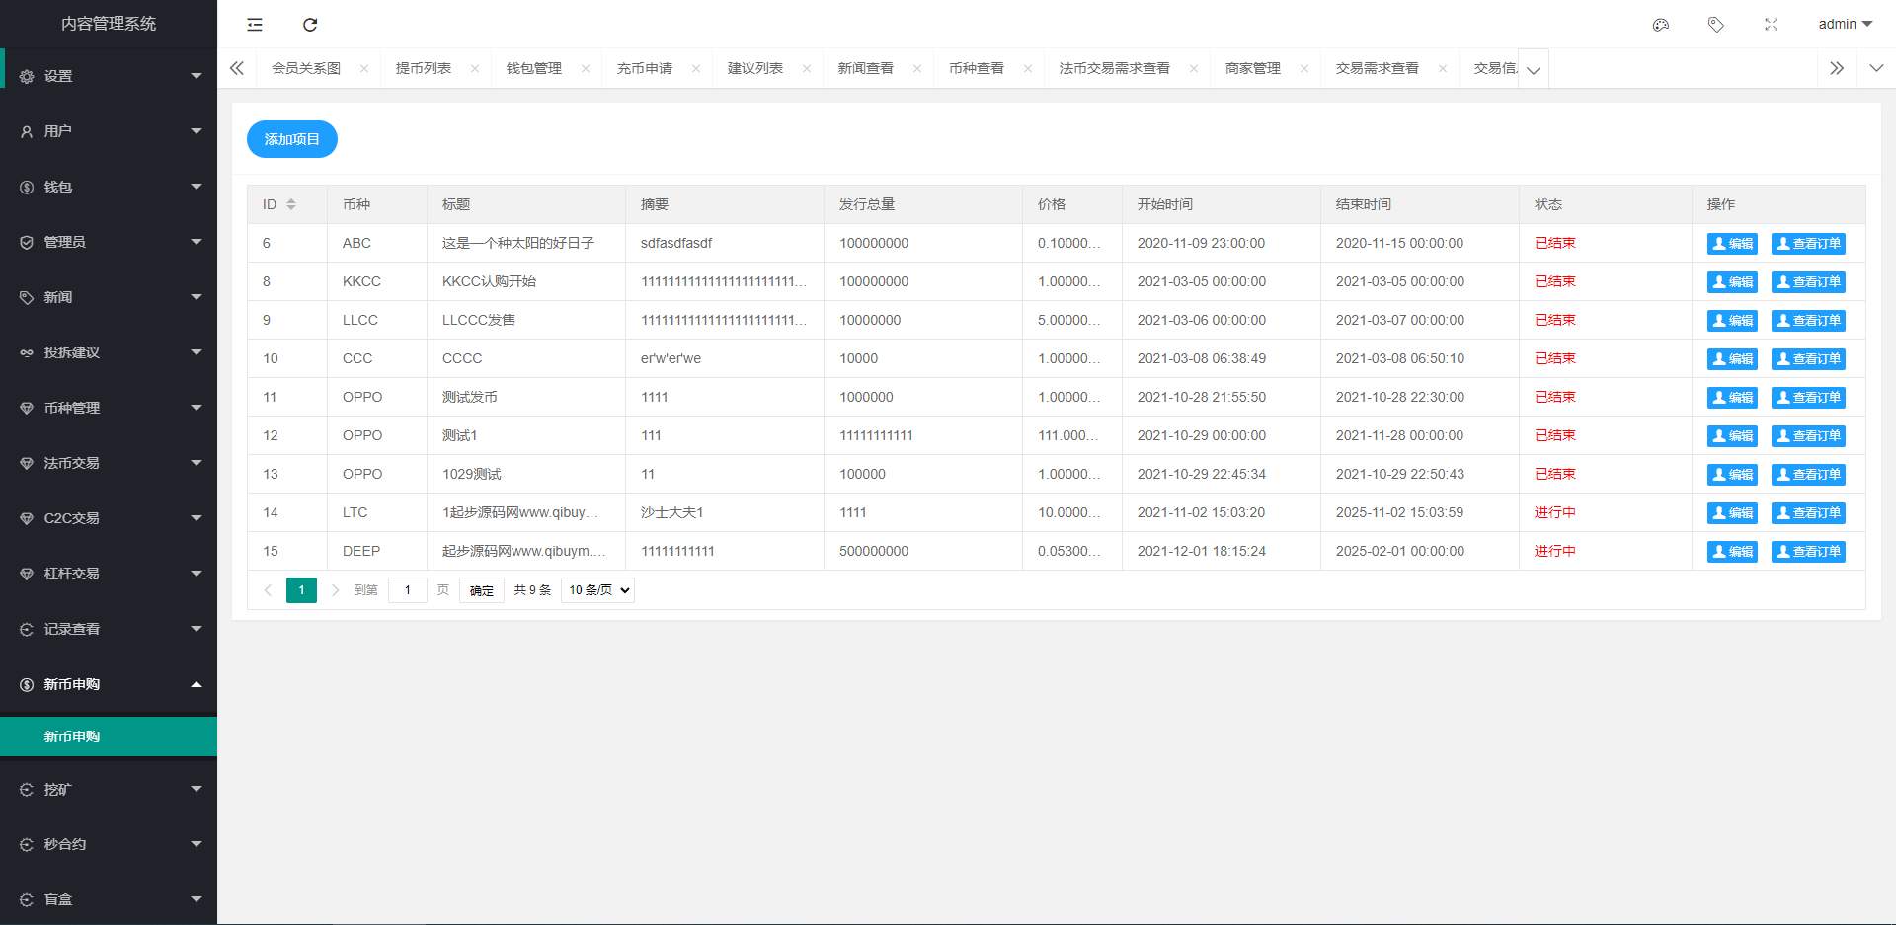Expand the 币种管理 sidebar menu

(109, 408)
